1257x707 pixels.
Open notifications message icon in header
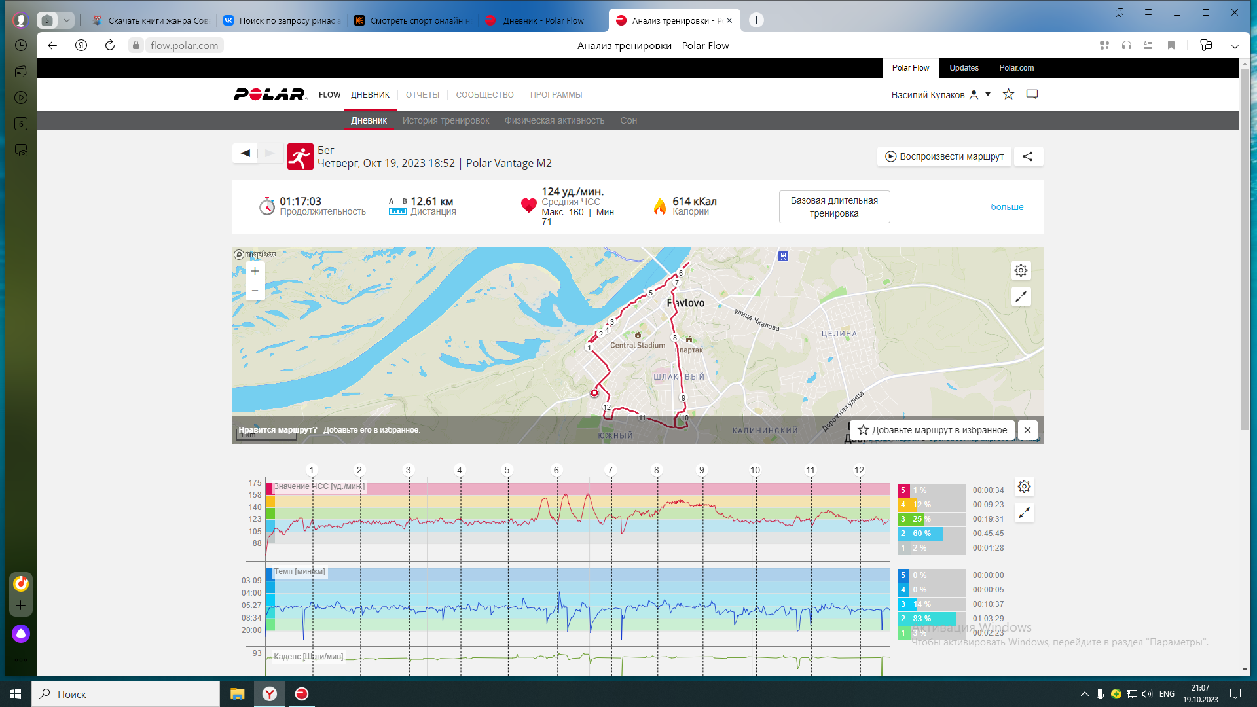1032,94
